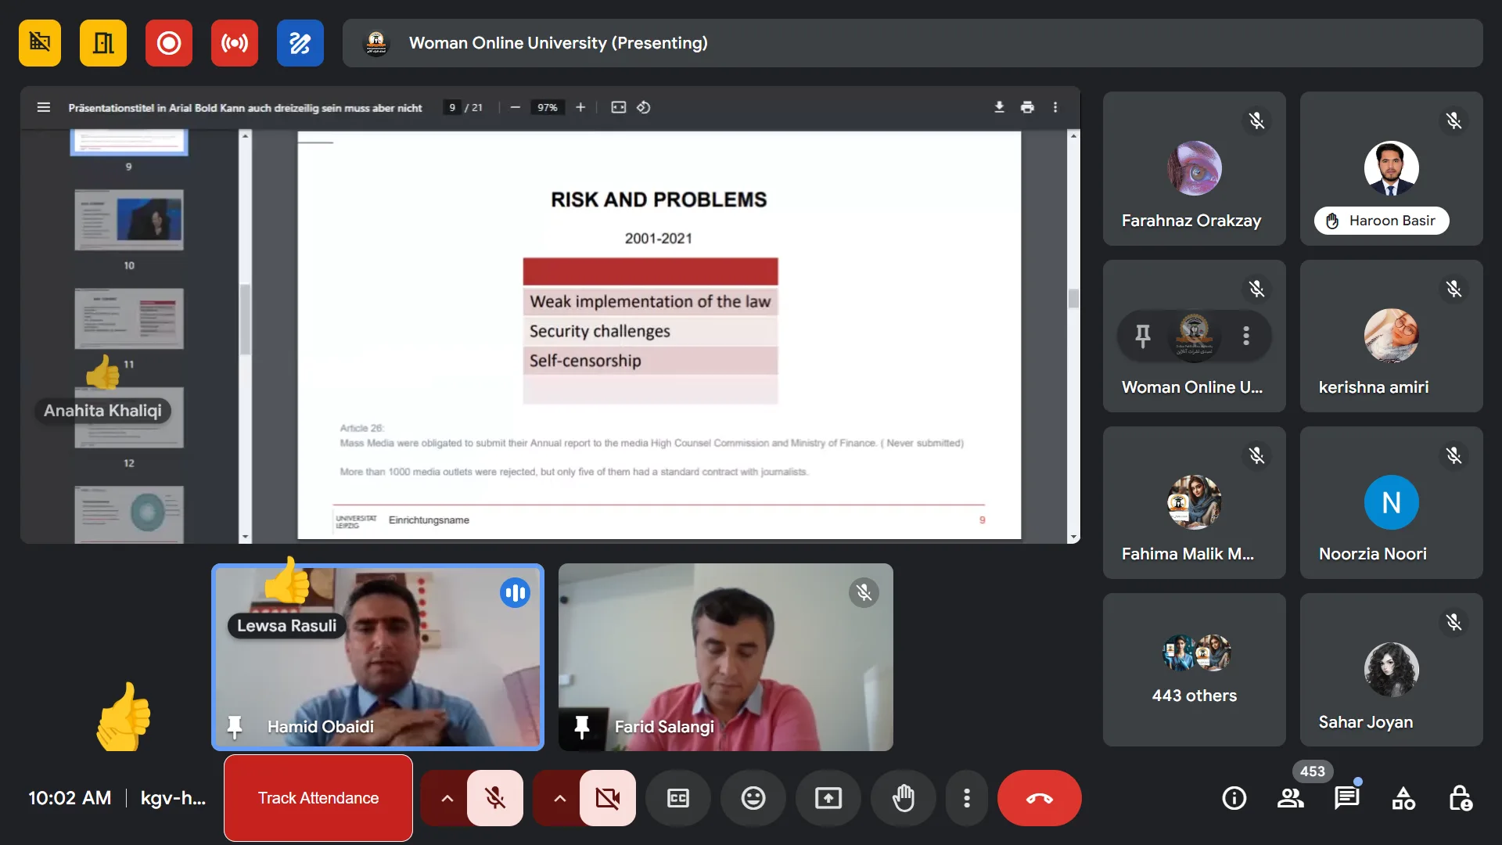Open the PDF sidebar hamburger menu

pos(44,107)
